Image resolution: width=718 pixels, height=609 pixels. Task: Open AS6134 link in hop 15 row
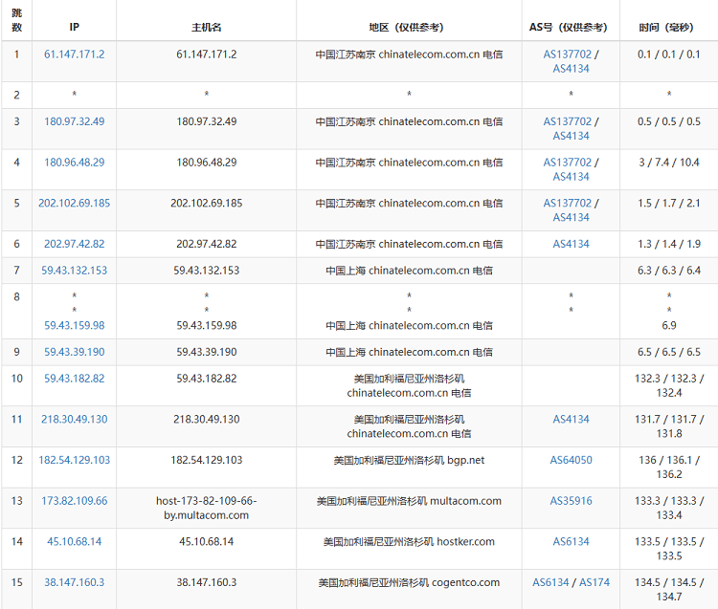(x=550, y=582)
